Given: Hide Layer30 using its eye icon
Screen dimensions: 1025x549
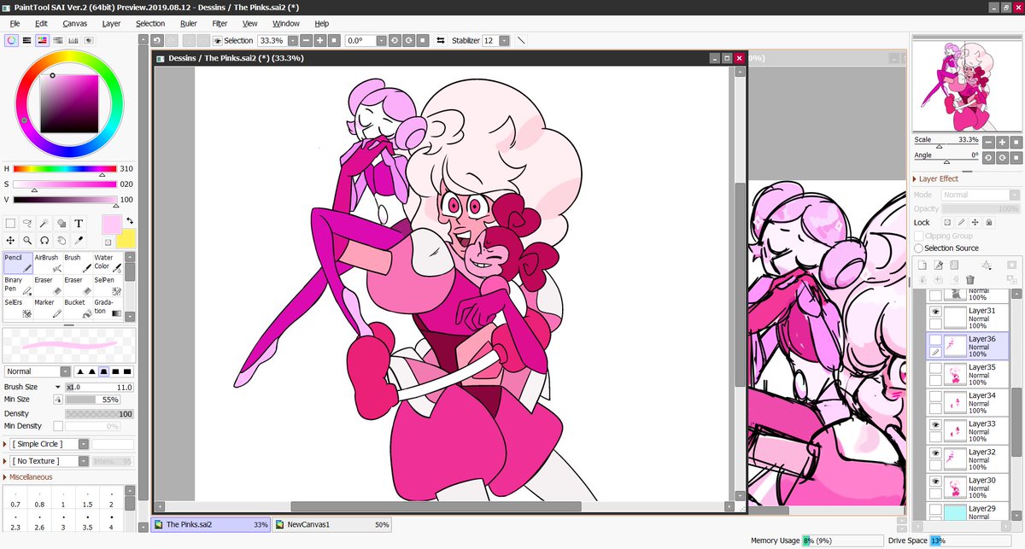Looking at the screenshot, I should (935, 481).
